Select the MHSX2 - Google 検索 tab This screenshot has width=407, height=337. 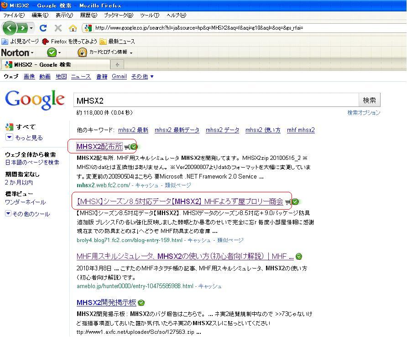coord(56,64)
